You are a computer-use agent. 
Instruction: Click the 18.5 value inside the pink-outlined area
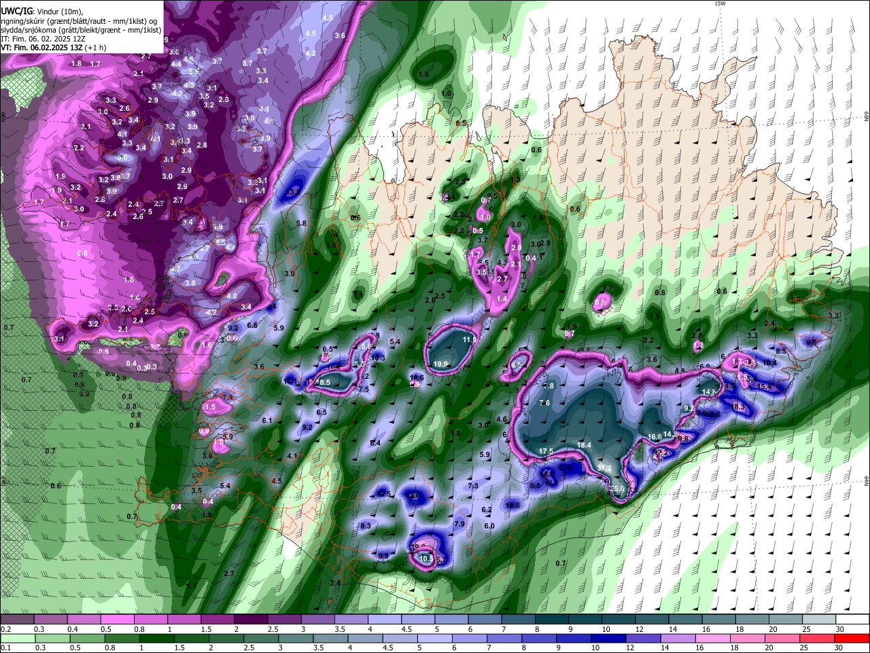pos(323,383)
